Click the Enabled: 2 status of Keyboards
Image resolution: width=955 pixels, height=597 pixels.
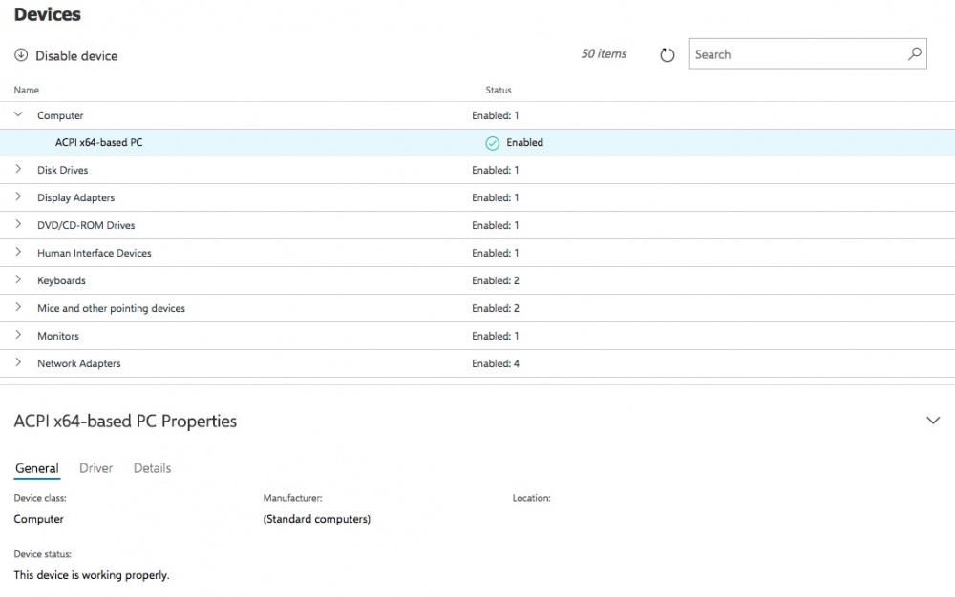496,280
